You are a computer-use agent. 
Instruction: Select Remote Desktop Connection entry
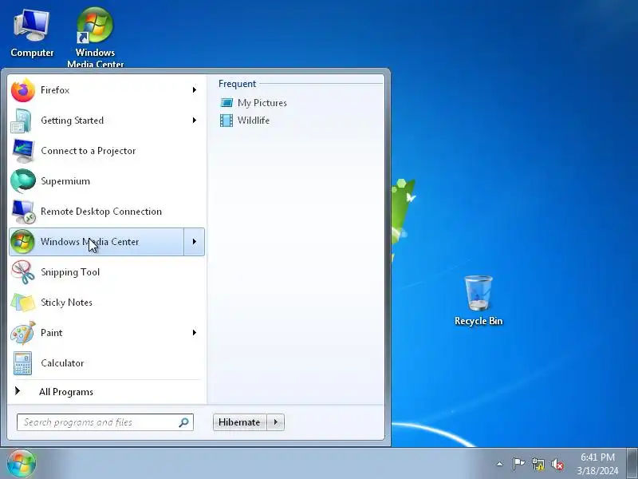tap(107, 212)
